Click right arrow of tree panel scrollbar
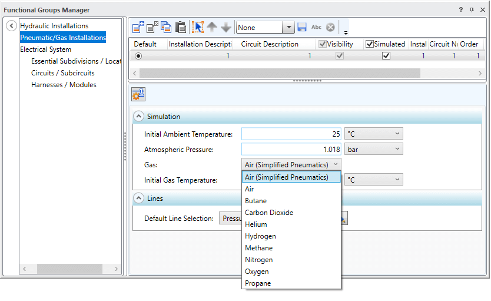Screen dimensions: 491x301 [x=116, y=269]
